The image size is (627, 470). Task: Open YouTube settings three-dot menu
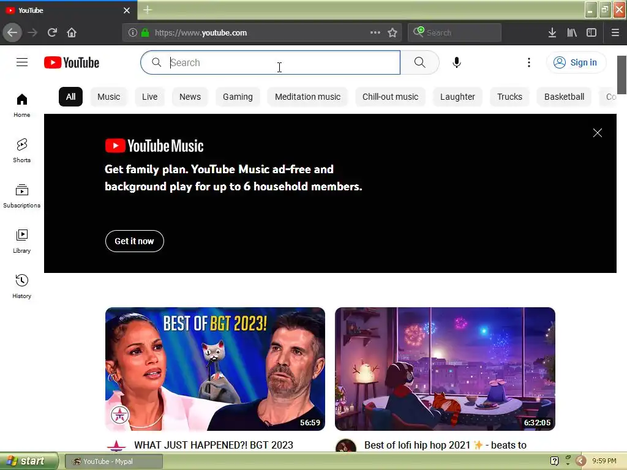click(x=529, y=62)
